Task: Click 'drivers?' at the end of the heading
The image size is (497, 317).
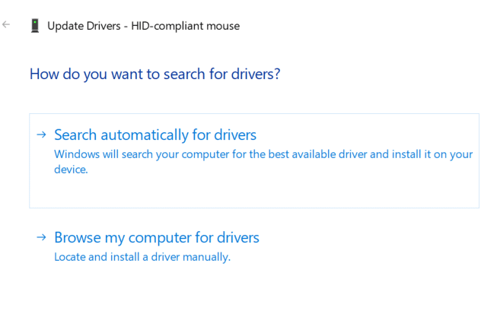Action: (256, 74)
